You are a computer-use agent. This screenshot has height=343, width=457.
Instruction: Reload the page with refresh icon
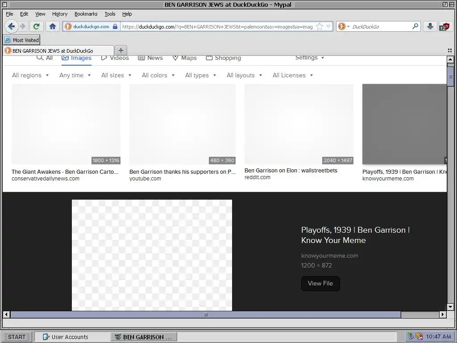[37, 26]
